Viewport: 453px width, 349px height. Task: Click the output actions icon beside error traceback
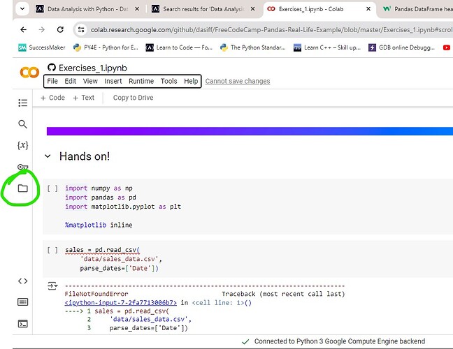click(52, 286)
